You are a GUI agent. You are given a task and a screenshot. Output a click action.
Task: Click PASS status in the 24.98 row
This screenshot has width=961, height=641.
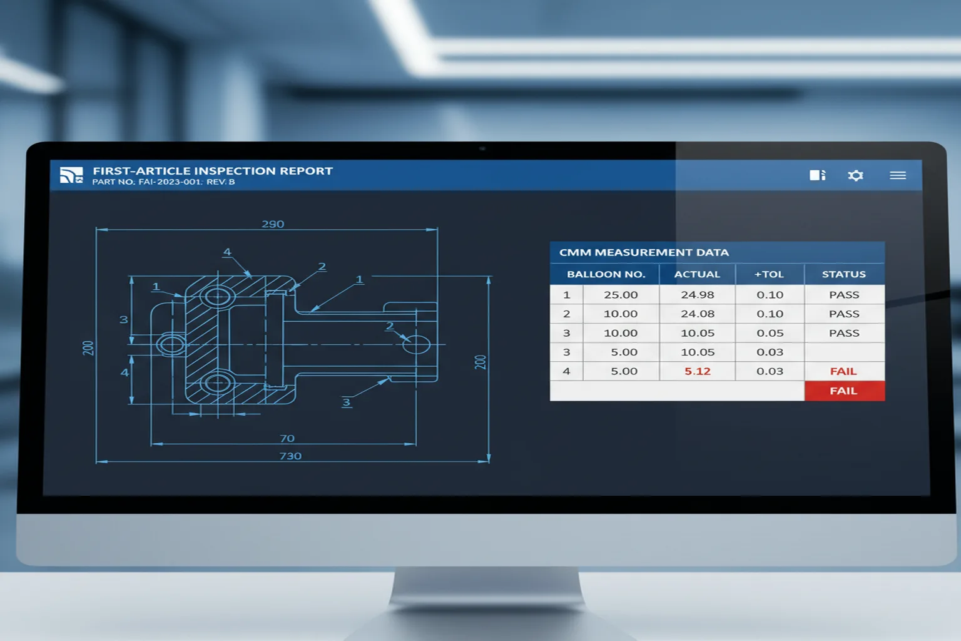844,295
